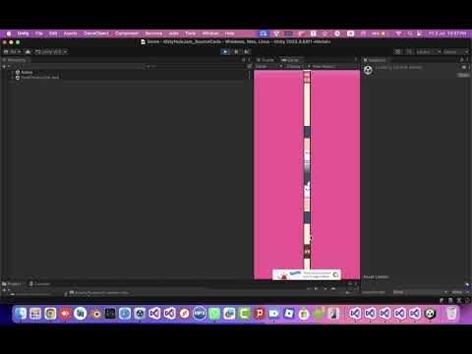Image resolution: width=472 pixels, height=354 pixels.
Task: Open the Layout dropdown
Action: click(455, 52)
